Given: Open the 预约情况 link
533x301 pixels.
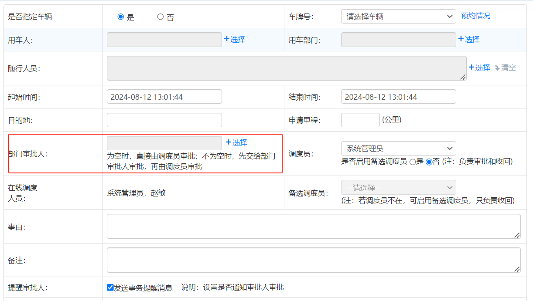Looking at the screenshot, I should 475,16.
